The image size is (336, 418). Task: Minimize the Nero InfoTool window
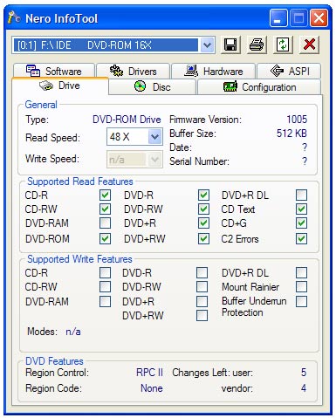(x=278, y=18)
